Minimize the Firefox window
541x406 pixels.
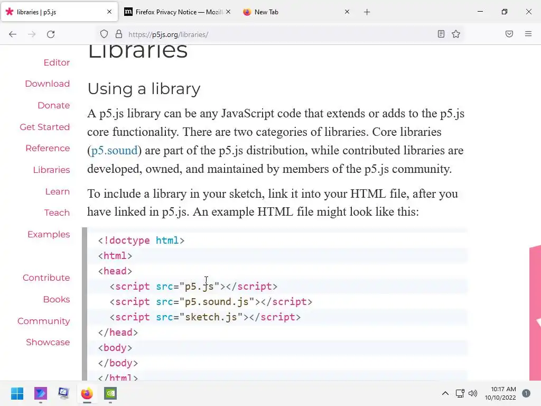click(x=480, y=12)
